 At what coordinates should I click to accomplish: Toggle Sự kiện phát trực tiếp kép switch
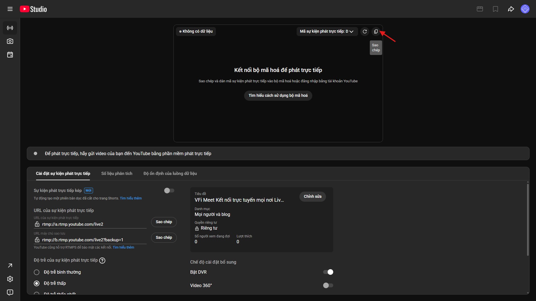tap(169, 191)
